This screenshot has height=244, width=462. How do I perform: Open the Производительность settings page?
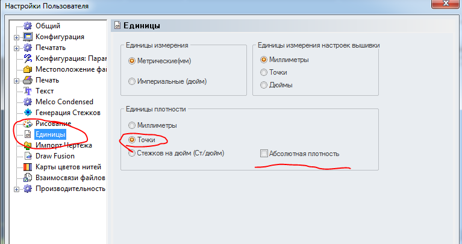(70, 189)
